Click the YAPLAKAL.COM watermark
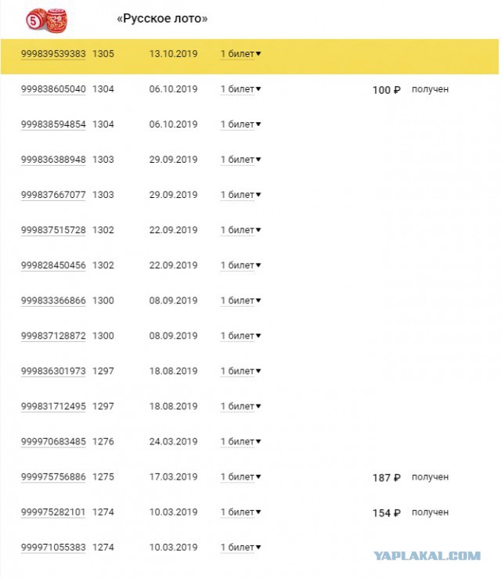 tap(427, 556)
